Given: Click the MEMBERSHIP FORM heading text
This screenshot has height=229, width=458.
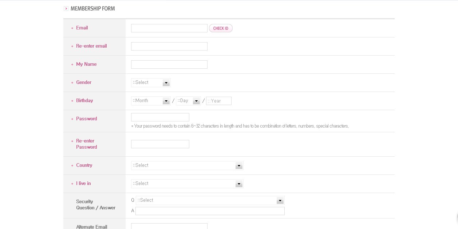Looking at the screenshot, I should tap(92, 8).
